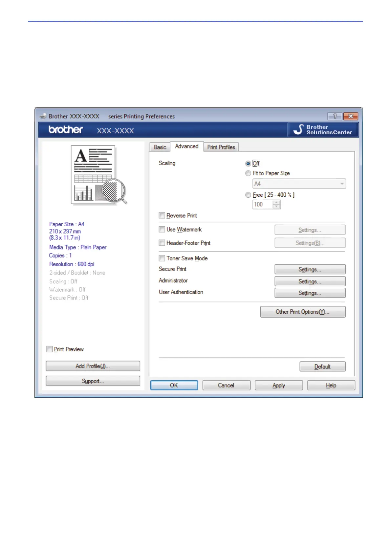Image resolution: width=391 pixels, height=553 pixels.
Task: Click Other Print Options(Y) button
Action: pos(303,312)
